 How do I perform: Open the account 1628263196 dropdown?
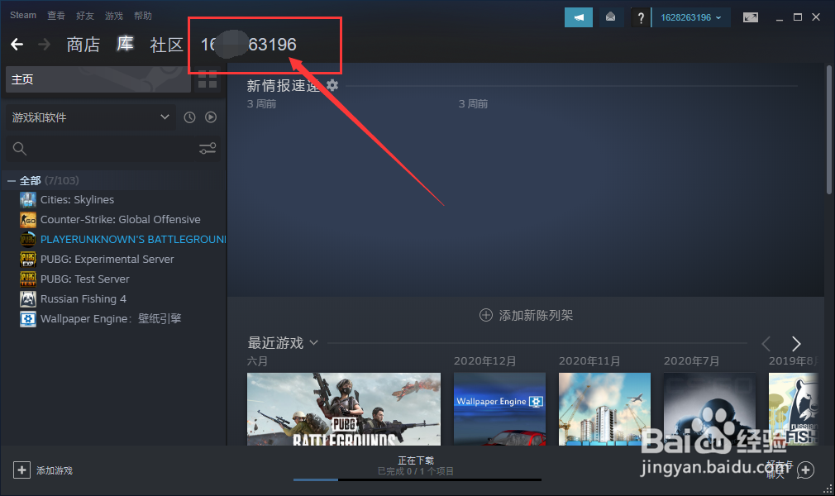click(690, 17)
